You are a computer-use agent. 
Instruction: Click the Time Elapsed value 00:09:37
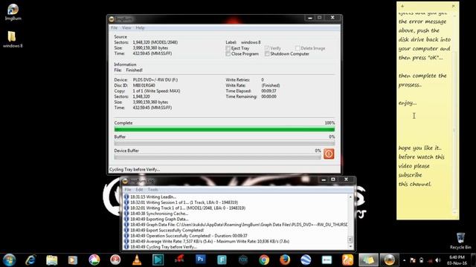click(269, 91)
